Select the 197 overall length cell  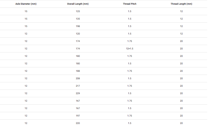pyautogui.click(x=78, y=116)
